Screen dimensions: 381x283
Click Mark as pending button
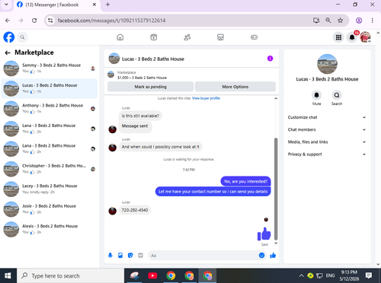tap(150, 87)
